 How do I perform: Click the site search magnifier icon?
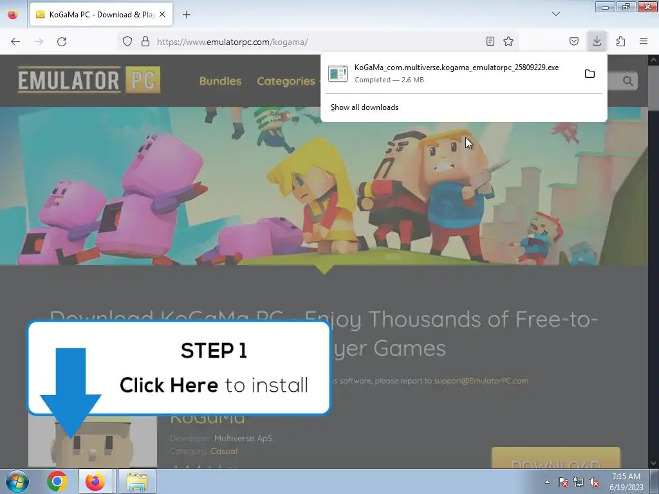pyautogui.click(x=628, y=80)
